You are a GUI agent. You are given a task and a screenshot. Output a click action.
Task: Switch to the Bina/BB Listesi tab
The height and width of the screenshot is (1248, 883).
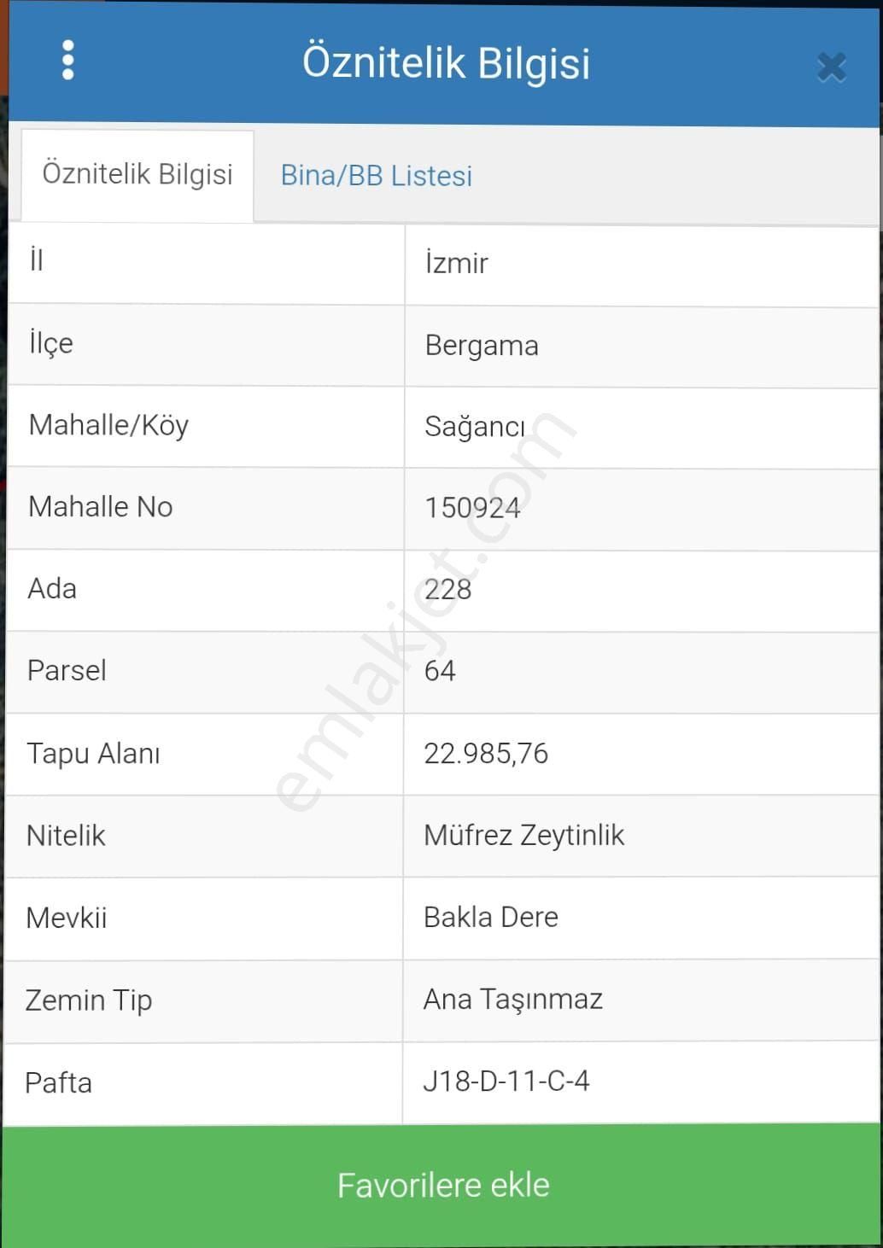click(377, 176)
